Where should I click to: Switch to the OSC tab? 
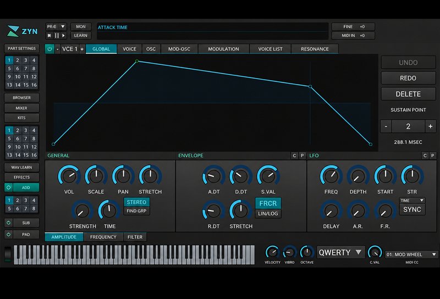(x=151, y=49)
